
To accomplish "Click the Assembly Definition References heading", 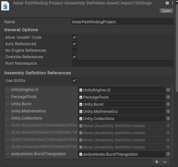I will 37,73.
